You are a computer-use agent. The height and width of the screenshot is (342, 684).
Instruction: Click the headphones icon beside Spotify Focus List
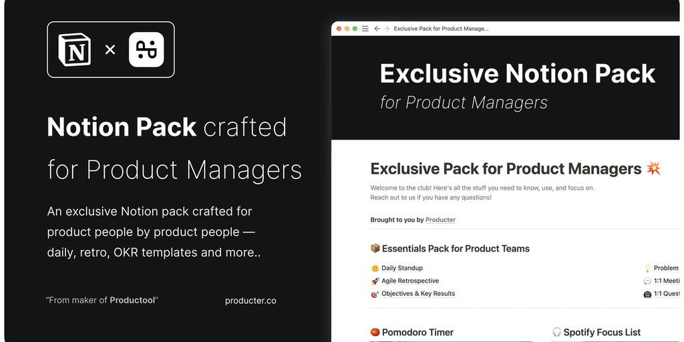click(x=556, y=332)
